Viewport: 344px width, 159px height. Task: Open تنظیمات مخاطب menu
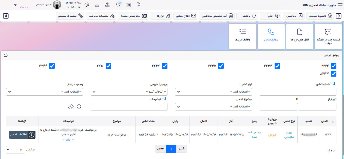(x=101, y=16)
